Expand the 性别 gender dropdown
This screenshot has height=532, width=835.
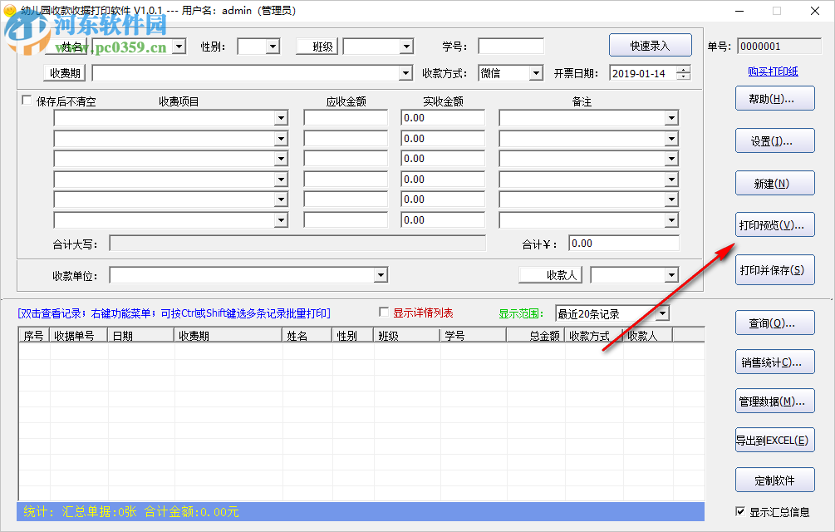(x=273, y=47)
